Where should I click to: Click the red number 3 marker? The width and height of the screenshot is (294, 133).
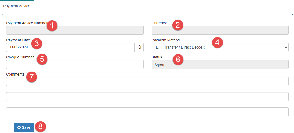click(37, 43)
